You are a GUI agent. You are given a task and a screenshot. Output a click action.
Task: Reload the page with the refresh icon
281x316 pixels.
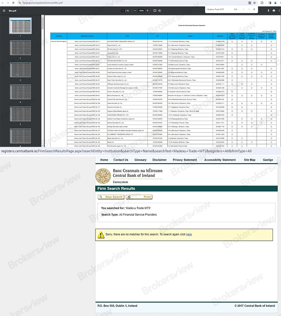click(13, 3)
